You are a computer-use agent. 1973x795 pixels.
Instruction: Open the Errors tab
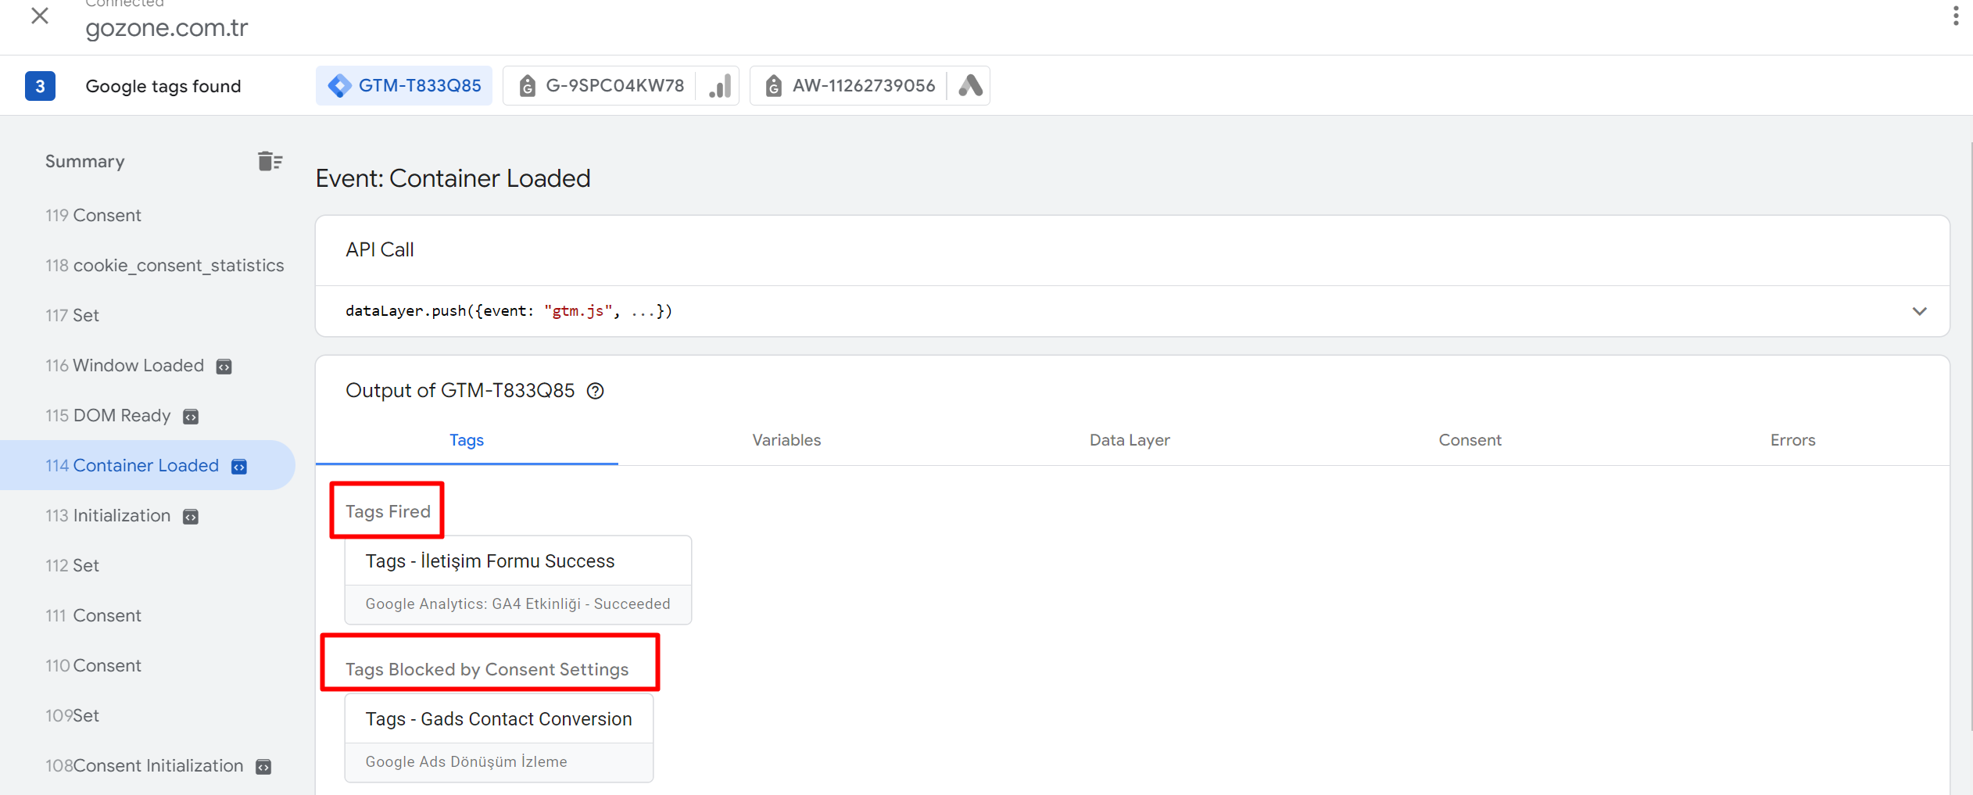1792,440
